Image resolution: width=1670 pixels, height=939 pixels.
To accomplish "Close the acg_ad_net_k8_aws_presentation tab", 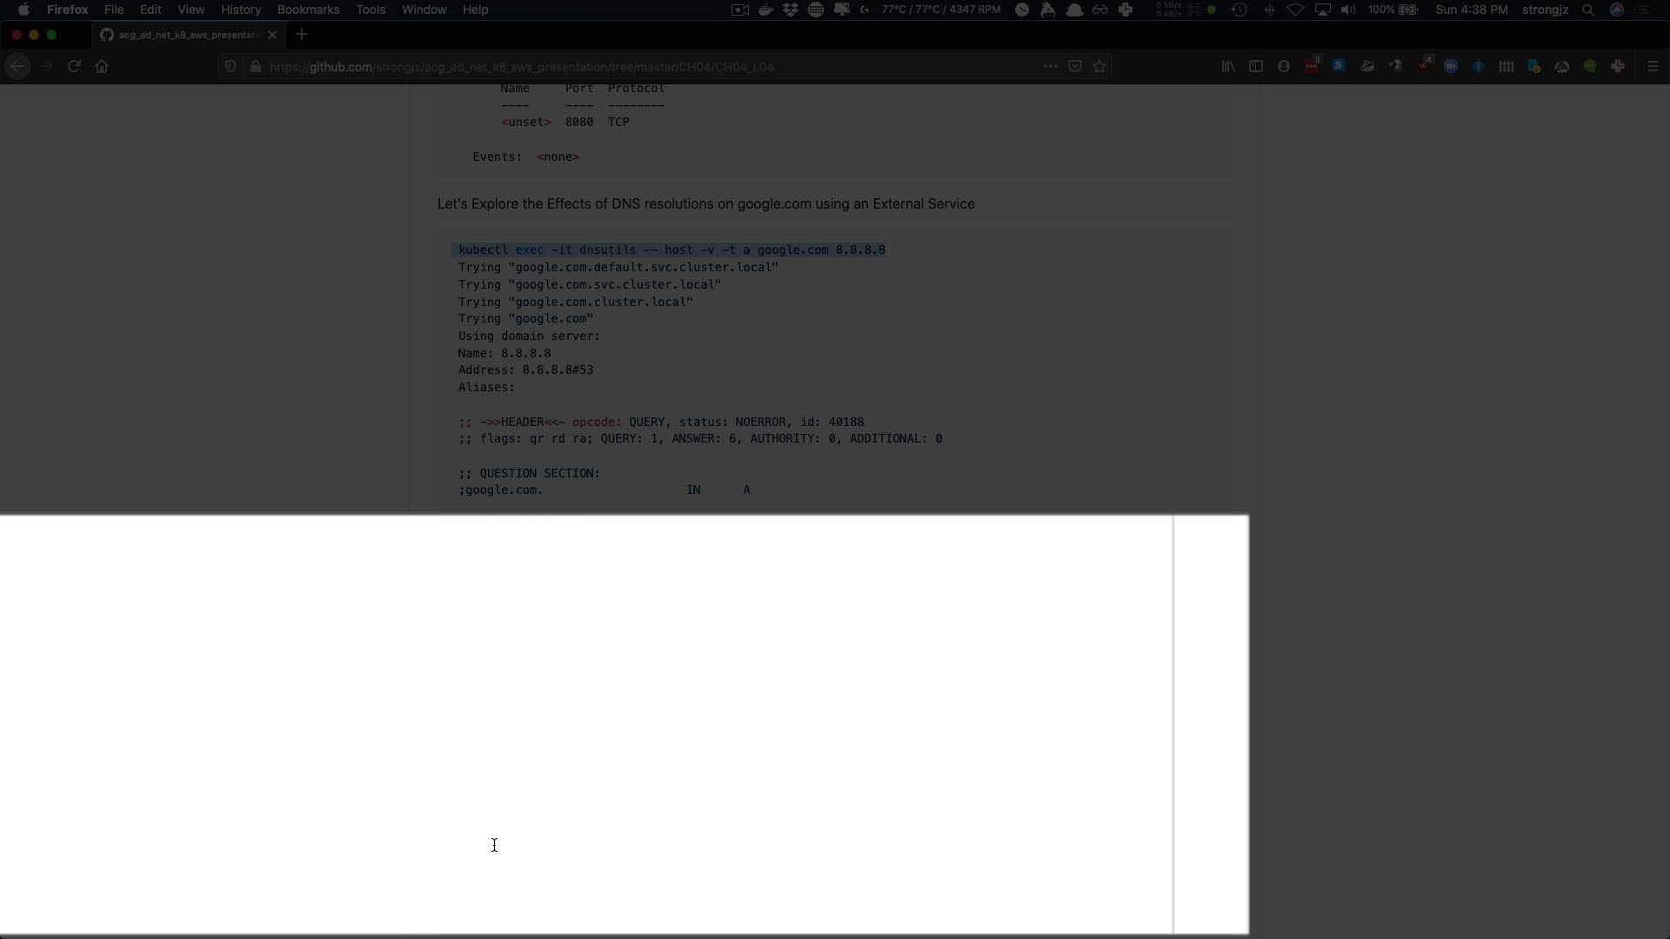I will coord(272,35).
